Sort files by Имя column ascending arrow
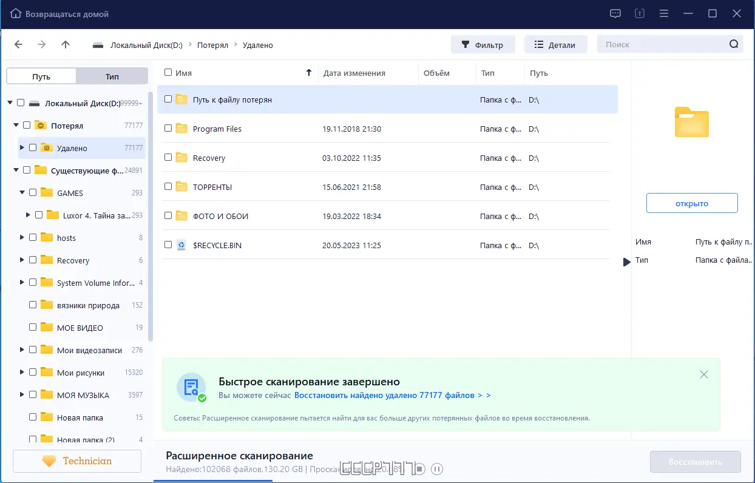This screenshot has width=755, height=483. pyautogui.click(x=308, y=72)
